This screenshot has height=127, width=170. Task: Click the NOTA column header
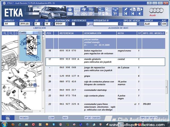(x=127, y=33)
